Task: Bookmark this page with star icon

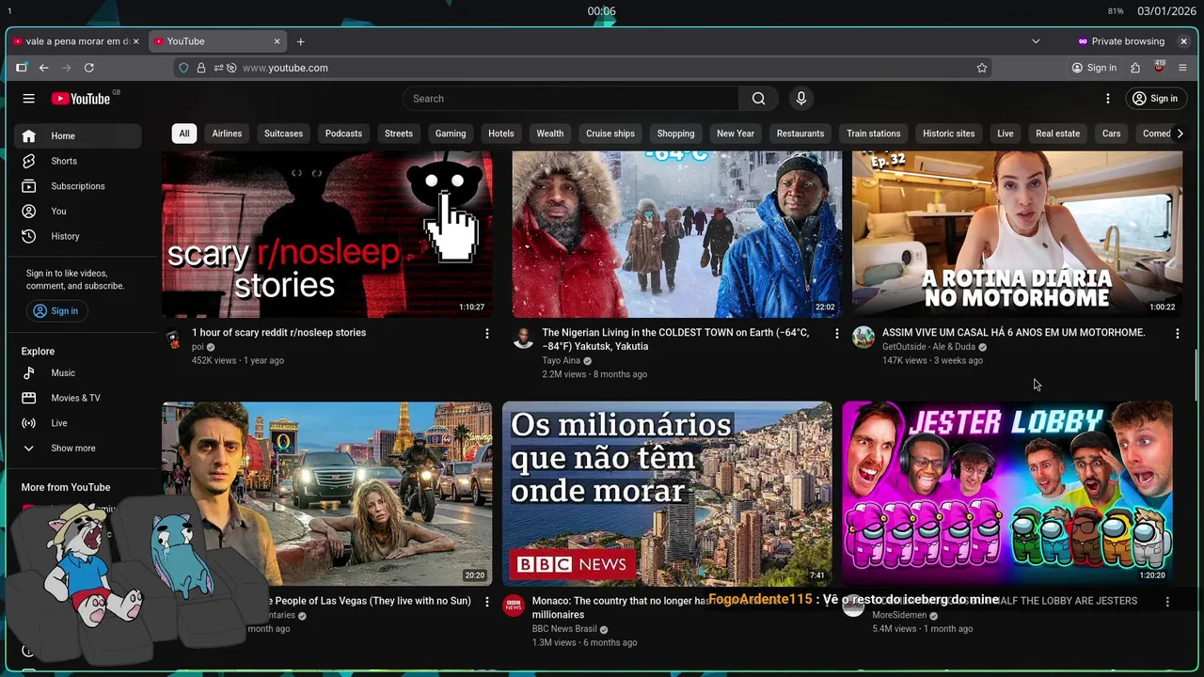Action: click(x=982, y=68)
